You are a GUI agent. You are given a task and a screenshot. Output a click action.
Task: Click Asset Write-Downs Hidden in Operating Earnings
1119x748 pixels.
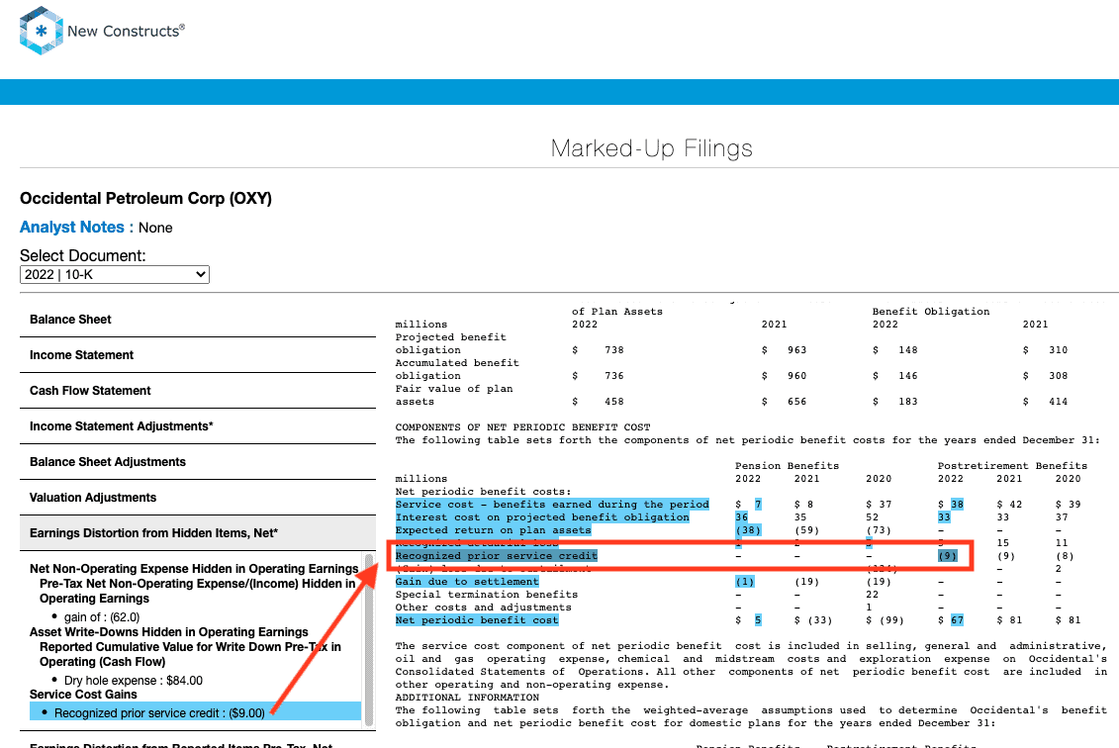pyautogui.click(x=169, y=632)
